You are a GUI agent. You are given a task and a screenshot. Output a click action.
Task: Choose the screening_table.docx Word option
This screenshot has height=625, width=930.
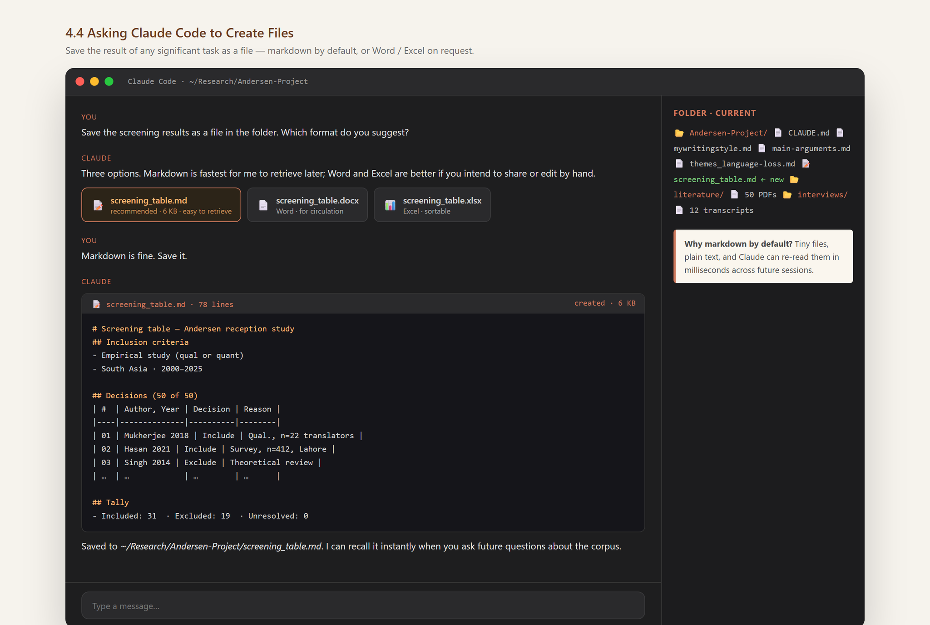pos(307,205)
